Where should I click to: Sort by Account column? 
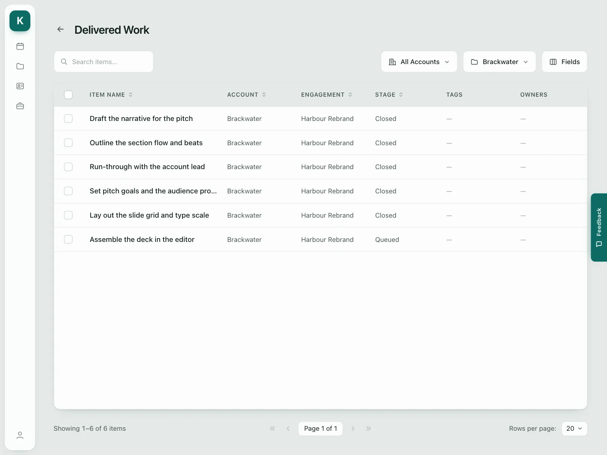246,95
